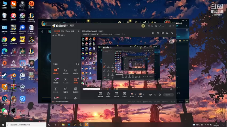Click the gift box icon in header

click(153, 33)
